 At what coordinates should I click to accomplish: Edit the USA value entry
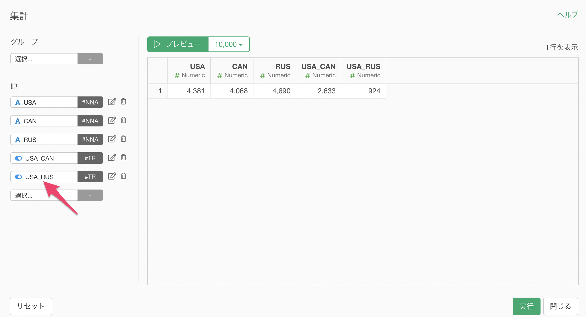pyautogui.click(x=112, y=102)
